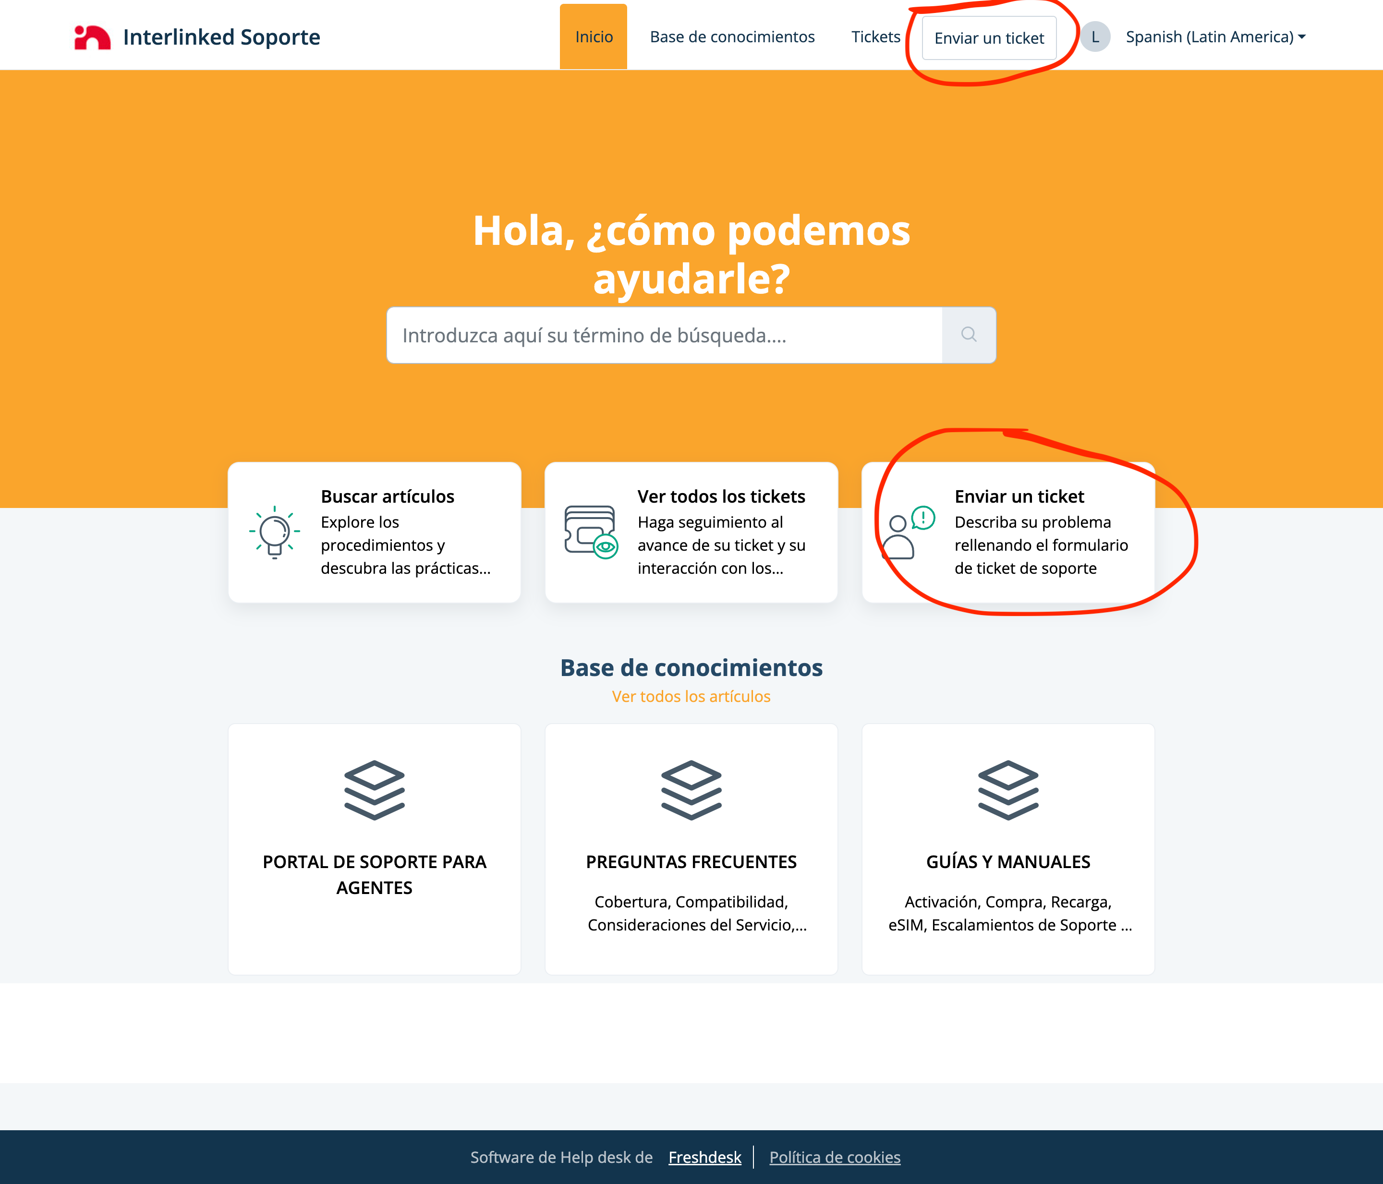Click into the search term input field
The height and width of the screenshot is (1184, 1383).
664,335
